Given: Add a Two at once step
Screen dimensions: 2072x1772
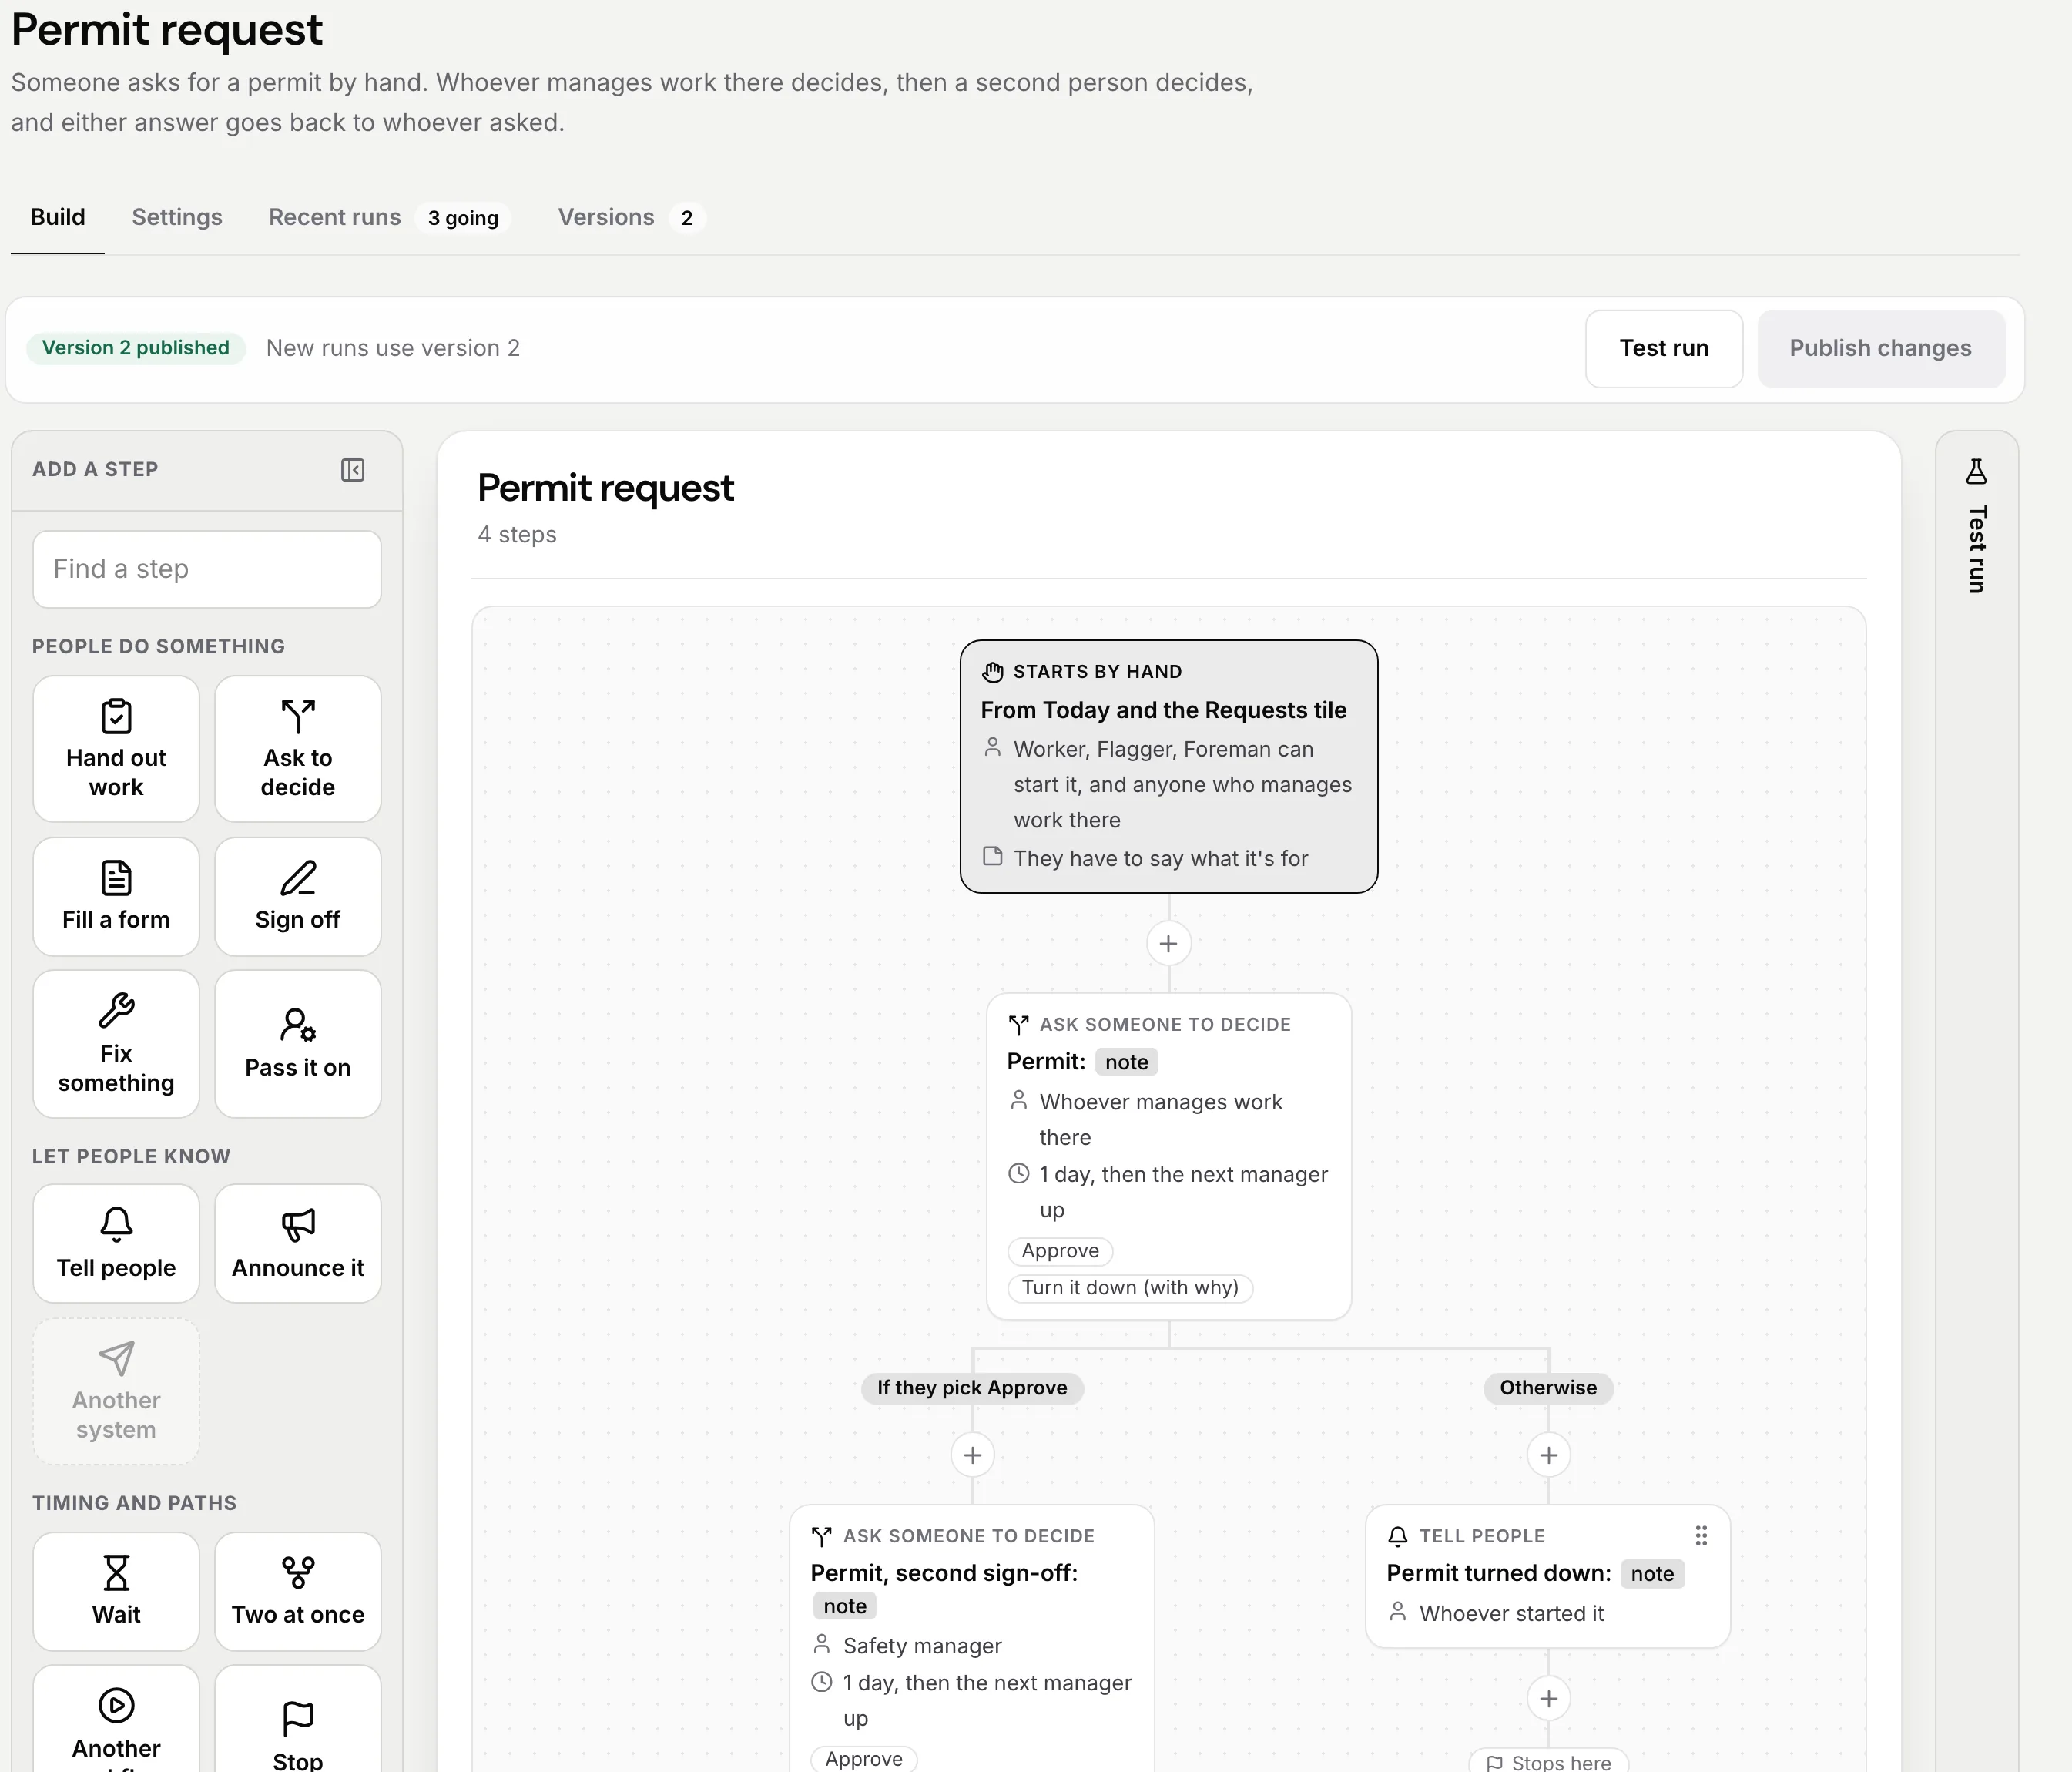Looking at the screenshot, I should tap(298, 1591).
